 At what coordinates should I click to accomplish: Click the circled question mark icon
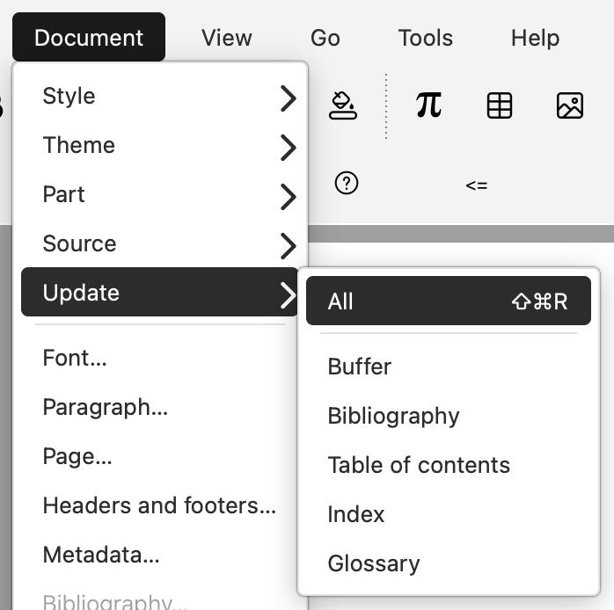point(347,184)
